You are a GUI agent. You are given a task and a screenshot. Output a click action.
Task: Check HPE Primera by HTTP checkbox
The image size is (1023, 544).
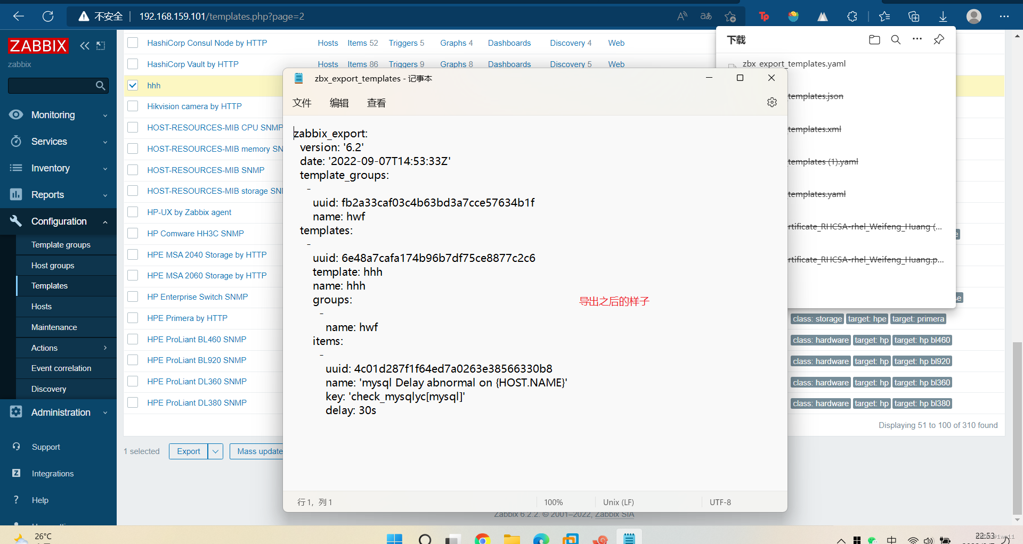[x=133, y=318]
